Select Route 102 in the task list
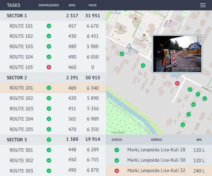This screenshot has height=176, width=212. click(21, 36)
